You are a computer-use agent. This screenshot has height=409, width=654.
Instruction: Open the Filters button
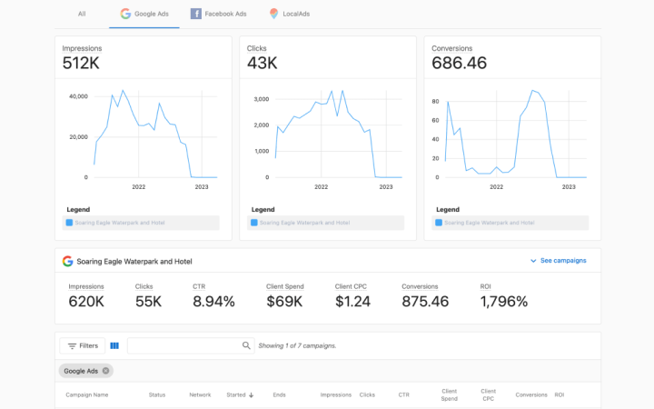pos(83,345)
